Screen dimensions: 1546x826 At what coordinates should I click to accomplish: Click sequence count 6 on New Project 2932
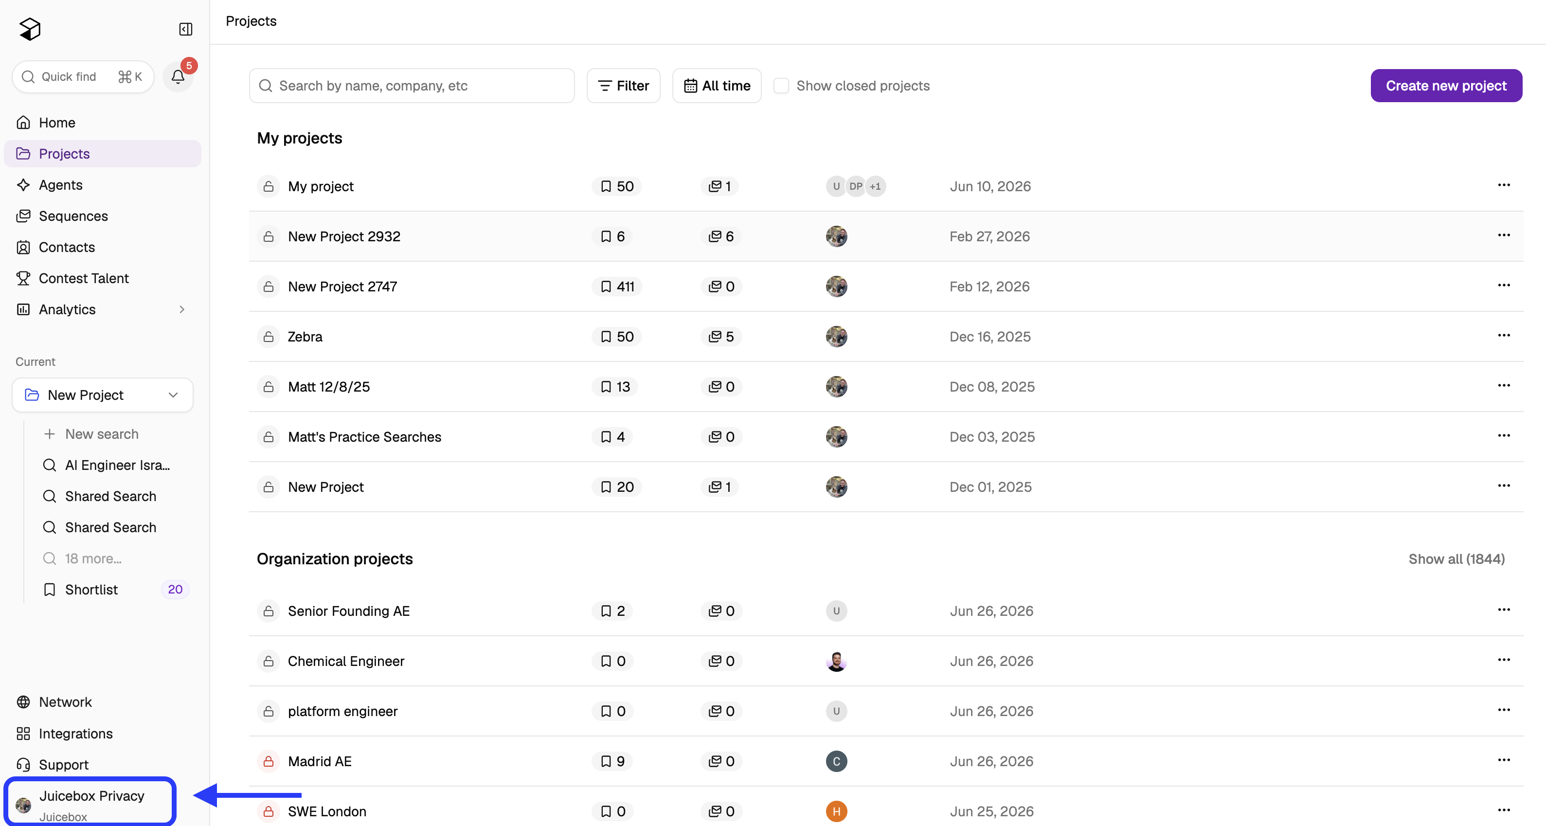721,236
